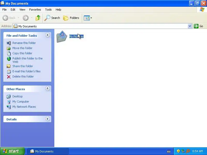Expand the Address bar dropdown
207x155 pixels.
click(x=190, y=26)
